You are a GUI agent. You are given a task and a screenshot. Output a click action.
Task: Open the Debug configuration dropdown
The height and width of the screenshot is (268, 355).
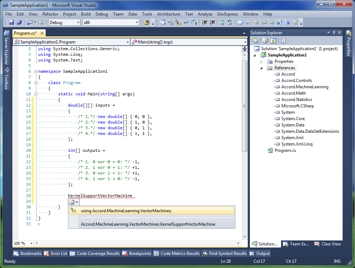pyautogui.click(x=78, y=23)
